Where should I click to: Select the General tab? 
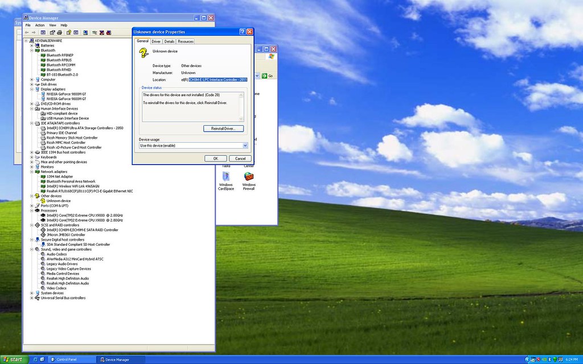(142, 41)
